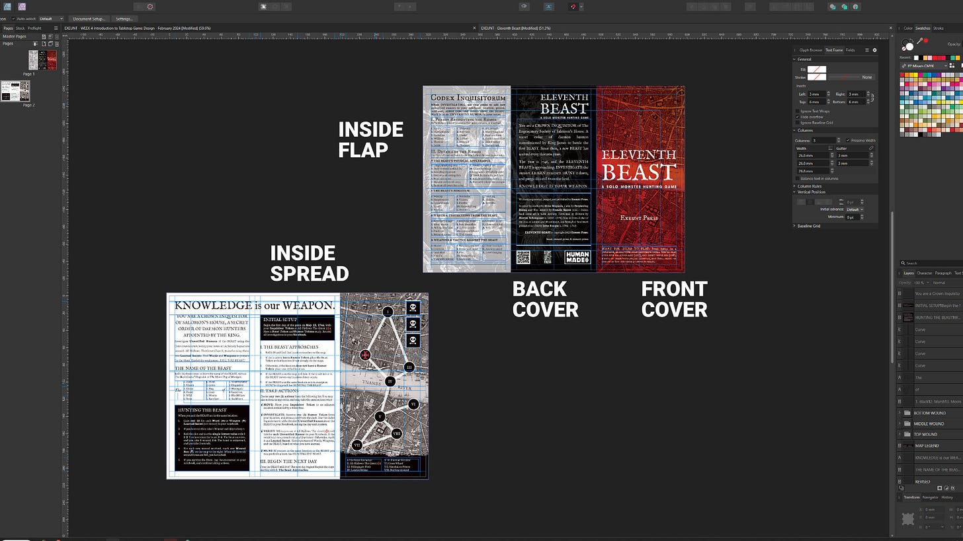963x541 pixels.
Task: Collapse the Columns section
Action: 794,131
